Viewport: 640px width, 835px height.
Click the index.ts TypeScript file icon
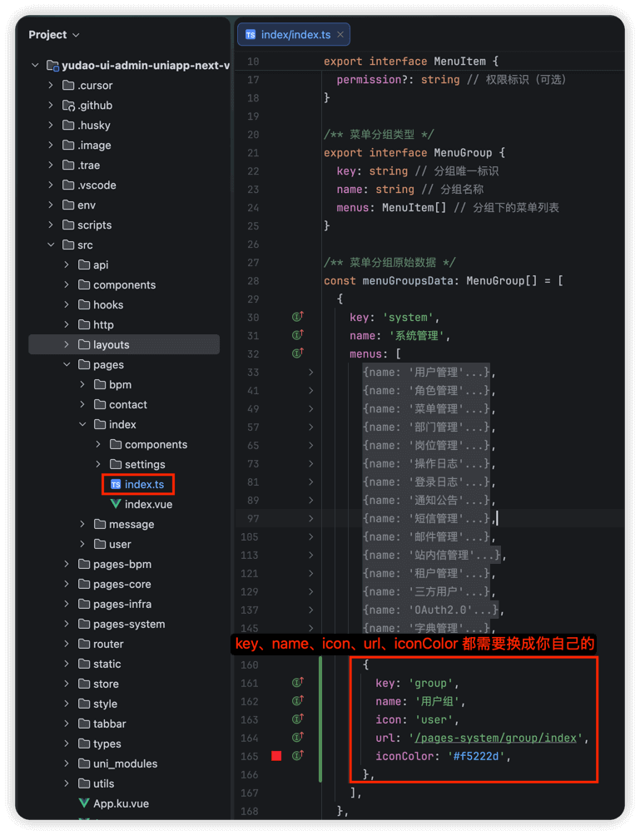pos(116,484)
